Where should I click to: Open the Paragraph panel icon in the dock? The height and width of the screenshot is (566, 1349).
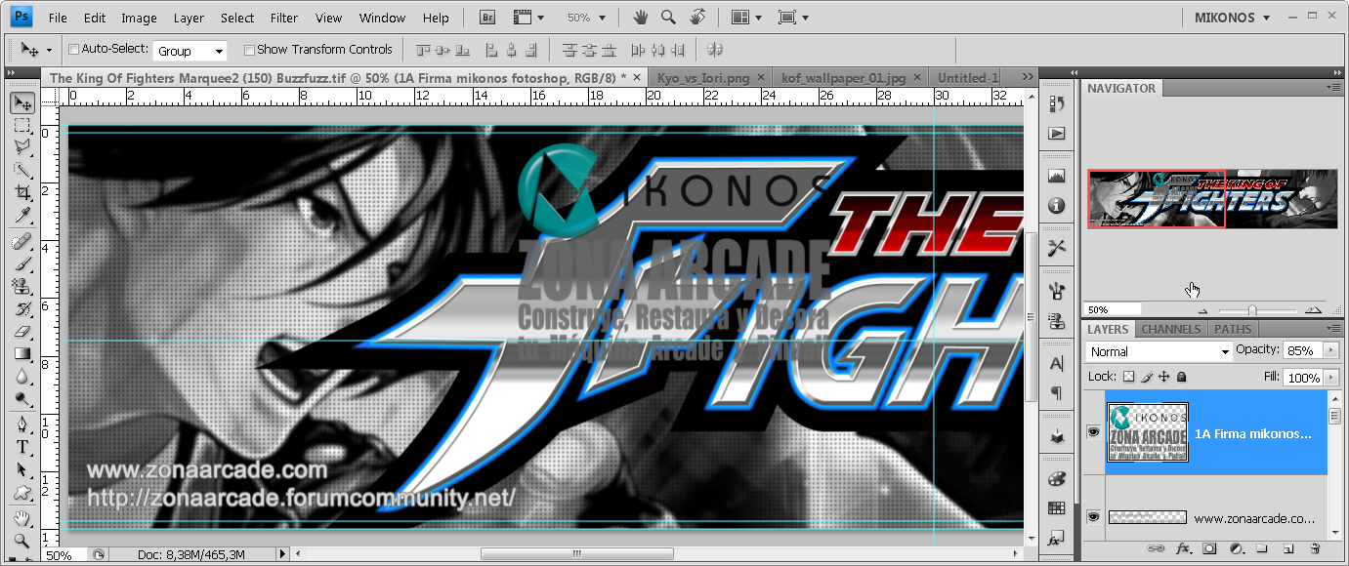(x=1056, y=392)
